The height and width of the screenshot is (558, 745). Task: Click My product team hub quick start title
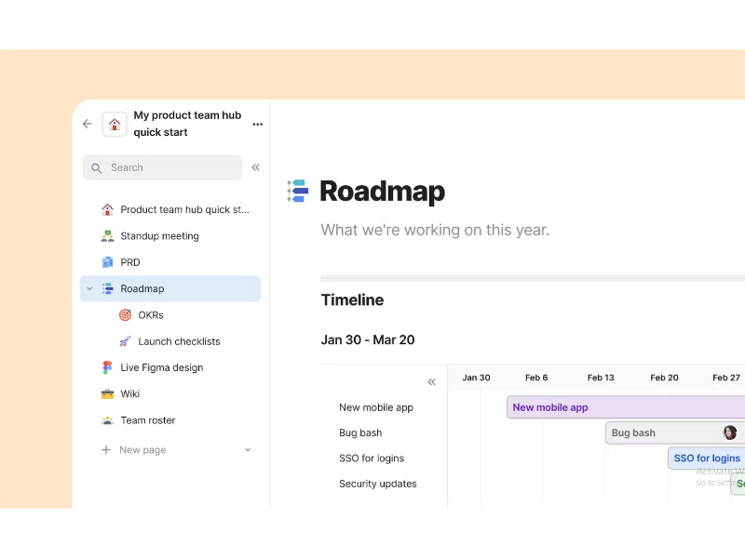(x=187, y=124)
